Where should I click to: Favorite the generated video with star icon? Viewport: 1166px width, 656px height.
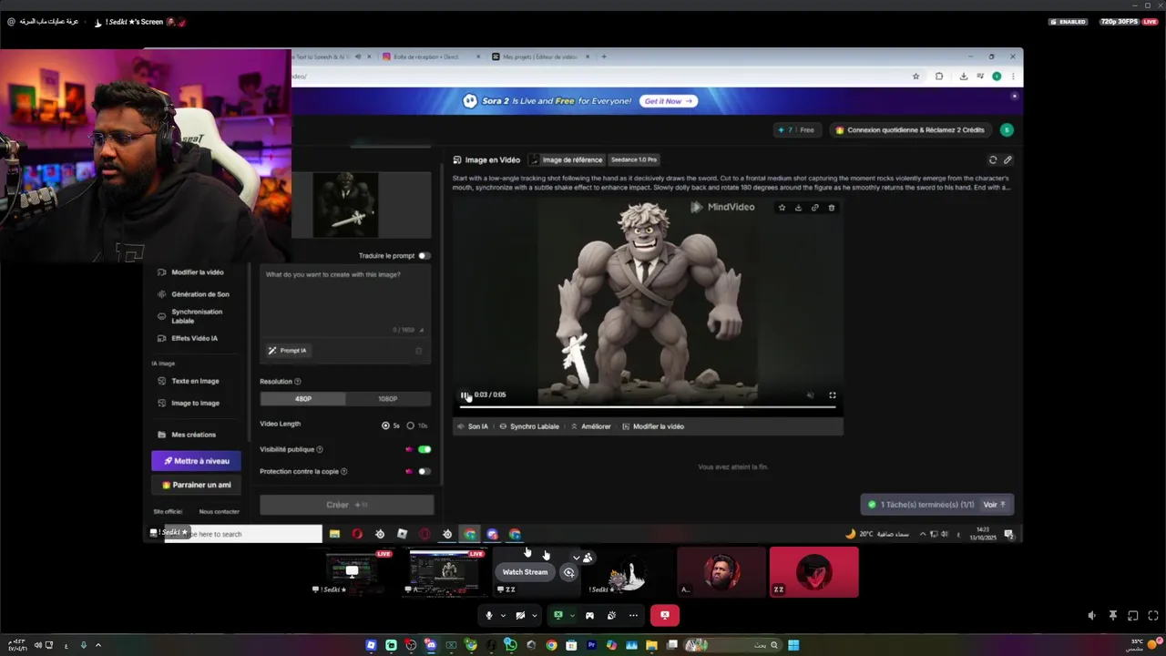tap(782, 208)
